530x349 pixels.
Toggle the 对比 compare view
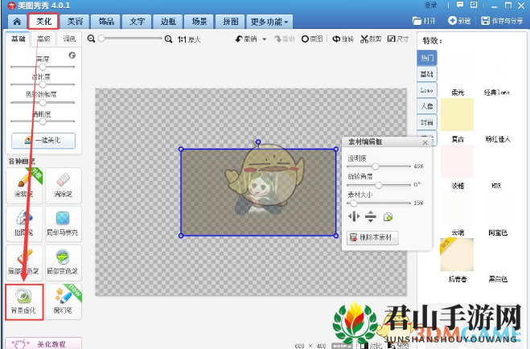(x=372, y=346)
